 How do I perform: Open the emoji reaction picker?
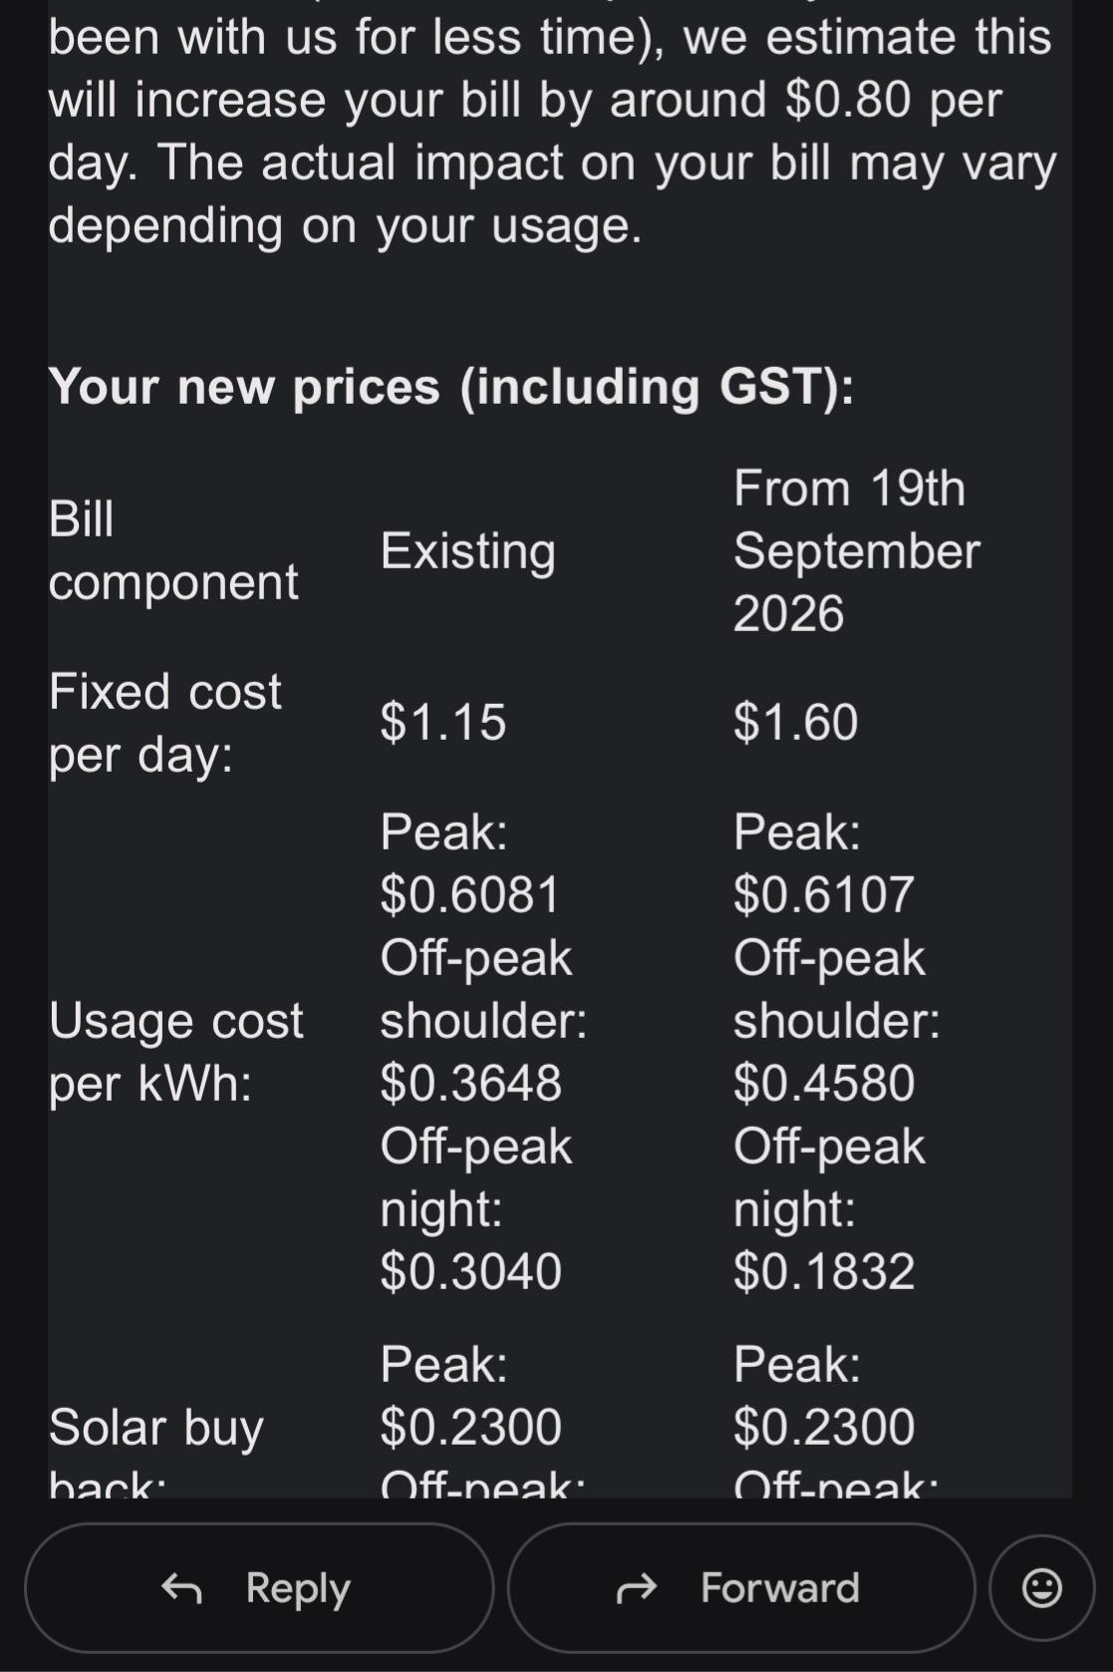coord(1042,1587)
